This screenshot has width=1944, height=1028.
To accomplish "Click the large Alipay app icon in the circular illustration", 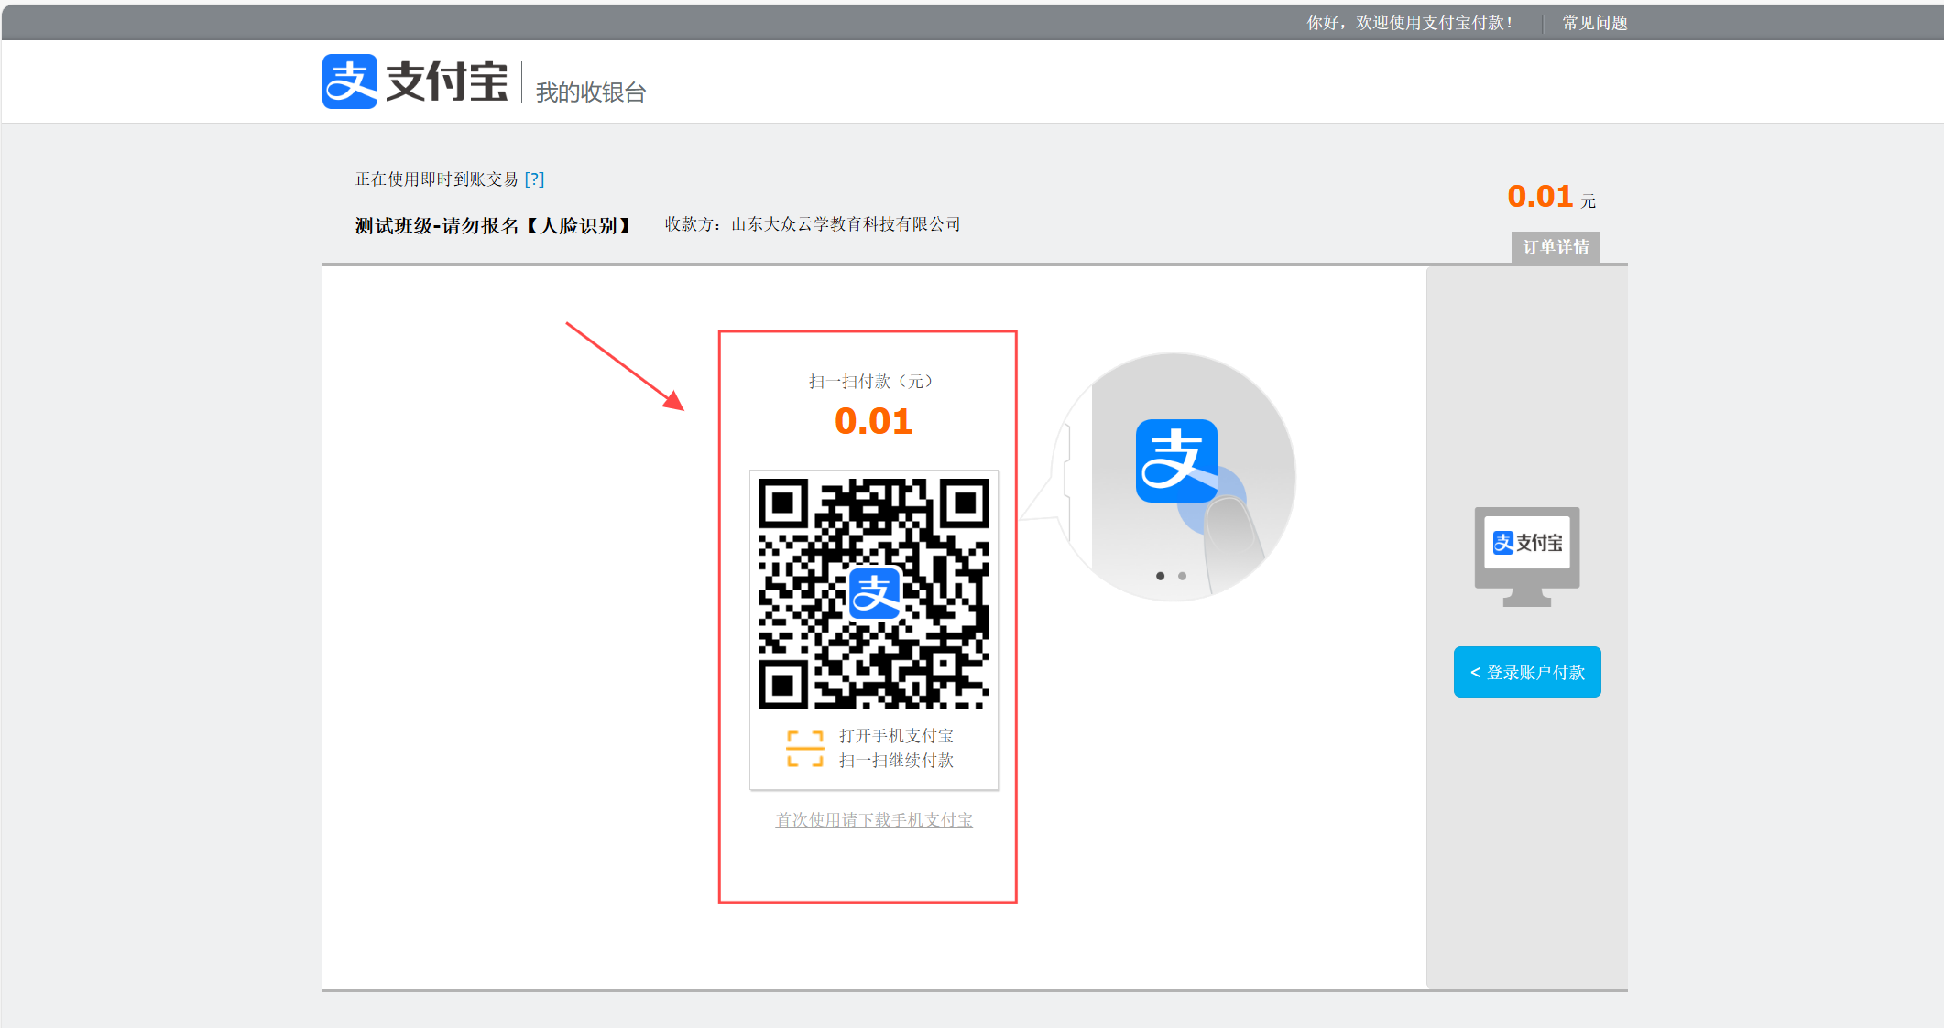I will point(1176,460).
